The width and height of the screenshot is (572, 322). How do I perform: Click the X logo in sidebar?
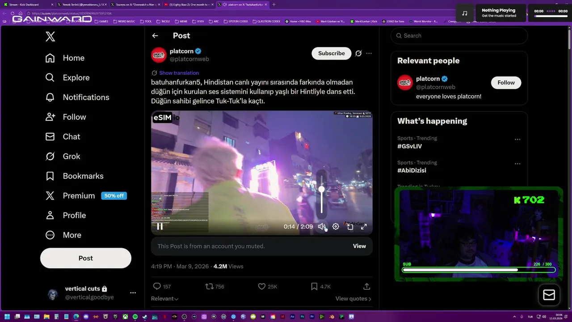point(50,36)
